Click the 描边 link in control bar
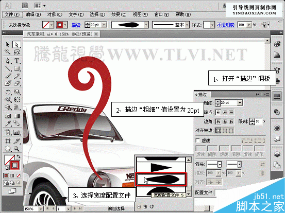 tap(76, 25)
